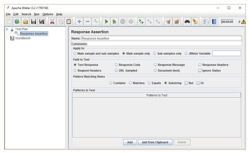Click the Patterns to Test column header
Image resolution: width=250 pixels, height=154 pixels.
pyautogui.click(x=157, y=95)
